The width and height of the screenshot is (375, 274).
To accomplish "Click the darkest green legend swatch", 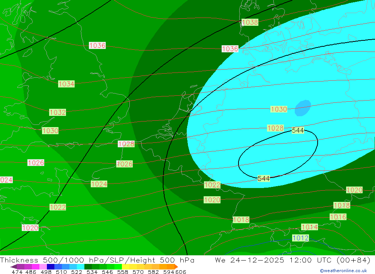I will pyautogui.click(x=88, y=267).
